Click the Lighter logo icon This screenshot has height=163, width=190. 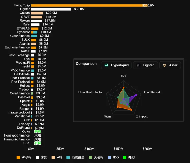[x=139, y=65]
